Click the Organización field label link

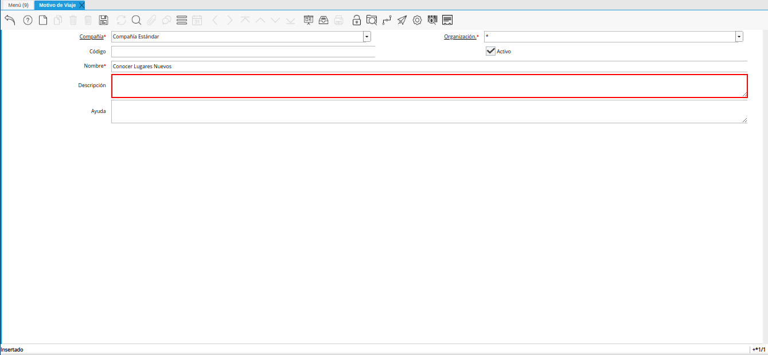click(460, 37)
